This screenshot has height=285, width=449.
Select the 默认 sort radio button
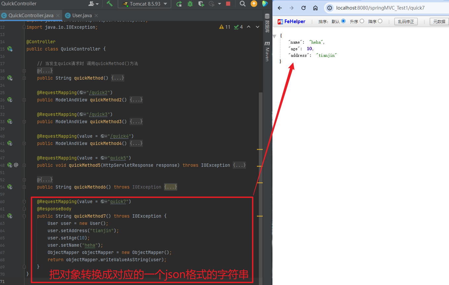coord(343,21)
